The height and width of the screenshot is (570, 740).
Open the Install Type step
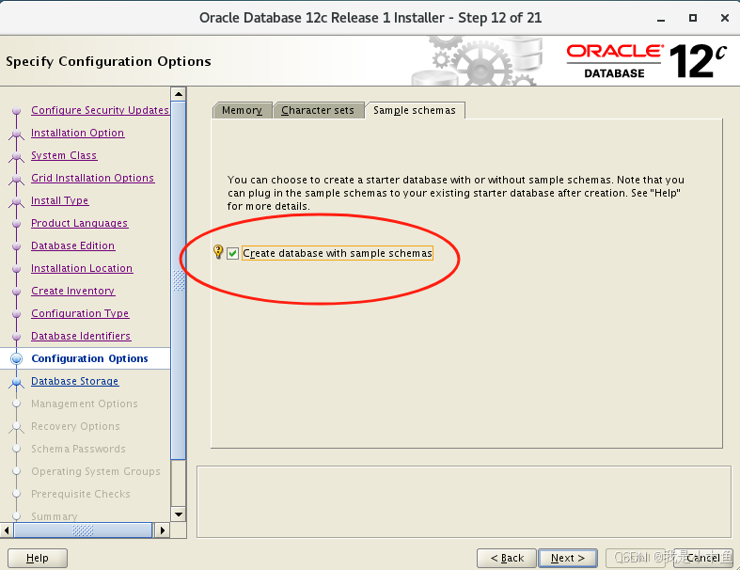pos(59,200)
